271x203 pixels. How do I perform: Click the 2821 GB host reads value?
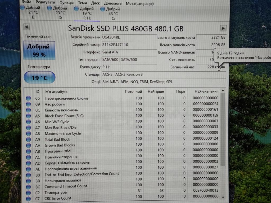click(x=211, y=37)
